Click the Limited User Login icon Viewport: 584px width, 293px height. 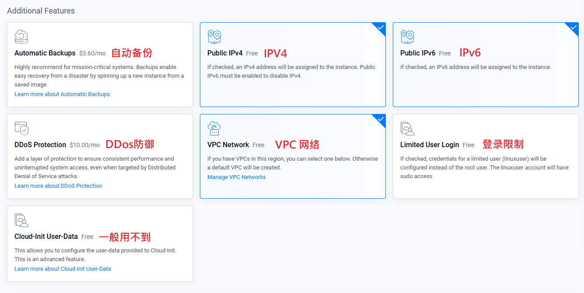coord(407,128)
